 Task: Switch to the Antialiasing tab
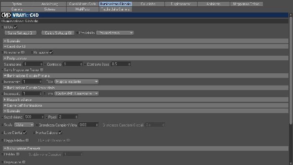(50, 4)
